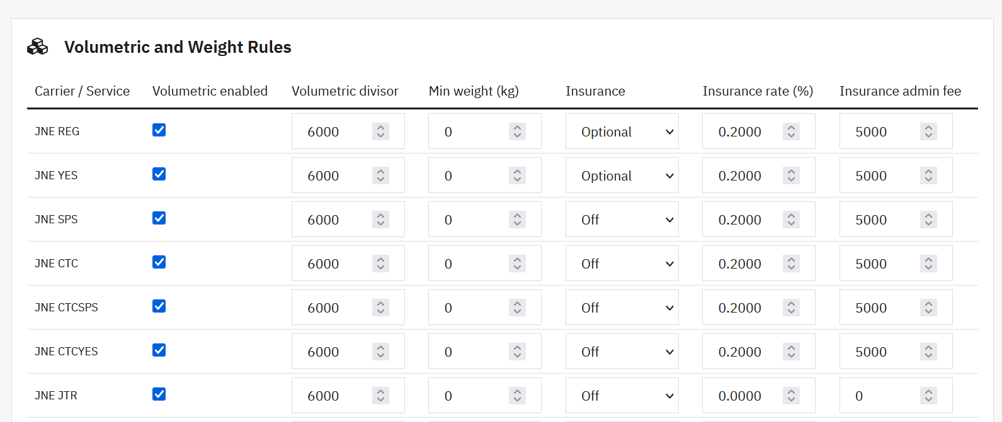The height and width of the screenshot is (422, 1002).
Task: Adjust admin fee spinner for JNE CTCSPS
Action: [x=928, y=308]
